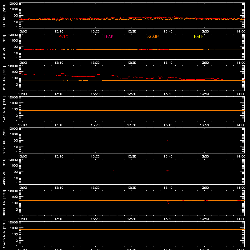Click the 100 tick value on 2695 MHz axis
Image resolution: width=250 pixels, height=250 pixels.
[15, 141]
